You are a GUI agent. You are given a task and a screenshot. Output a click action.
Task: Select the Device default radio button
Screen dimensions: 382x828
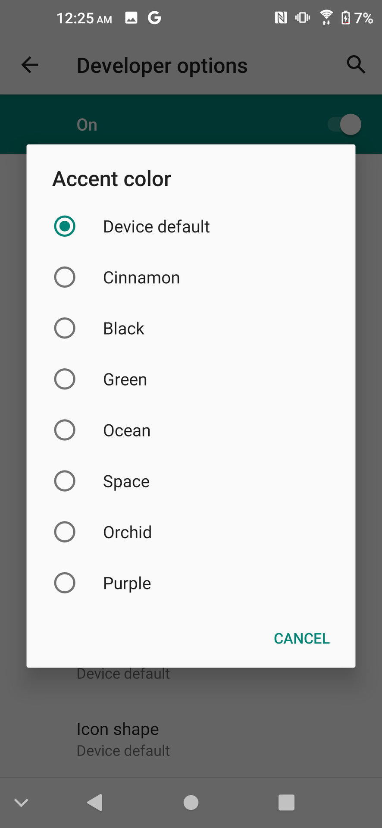point(65,226)
